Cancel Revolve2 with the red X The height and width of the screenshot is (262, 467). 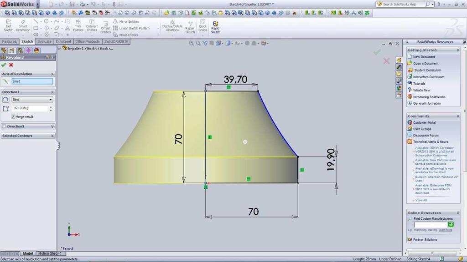point(11,65)
